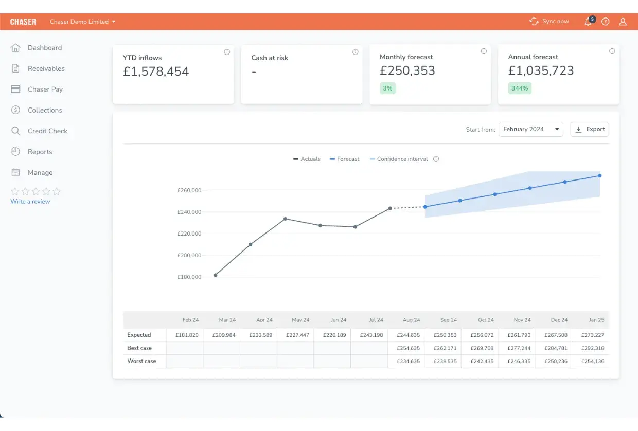638x431 pixels.
Task: Expand the Chaser Demo Limited company dropdown
Action: (82, 22)
